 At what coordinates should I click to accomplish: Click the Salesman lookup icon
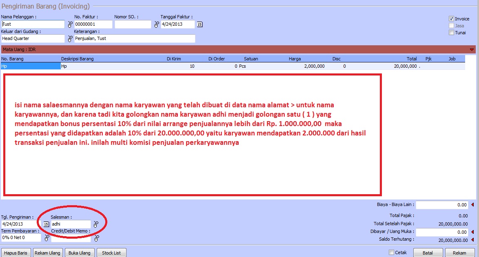[96, 224]
